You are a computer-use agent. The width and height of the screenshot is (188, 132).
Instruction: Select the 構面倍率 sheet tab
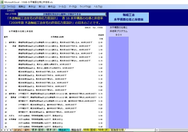click(76, 130)
